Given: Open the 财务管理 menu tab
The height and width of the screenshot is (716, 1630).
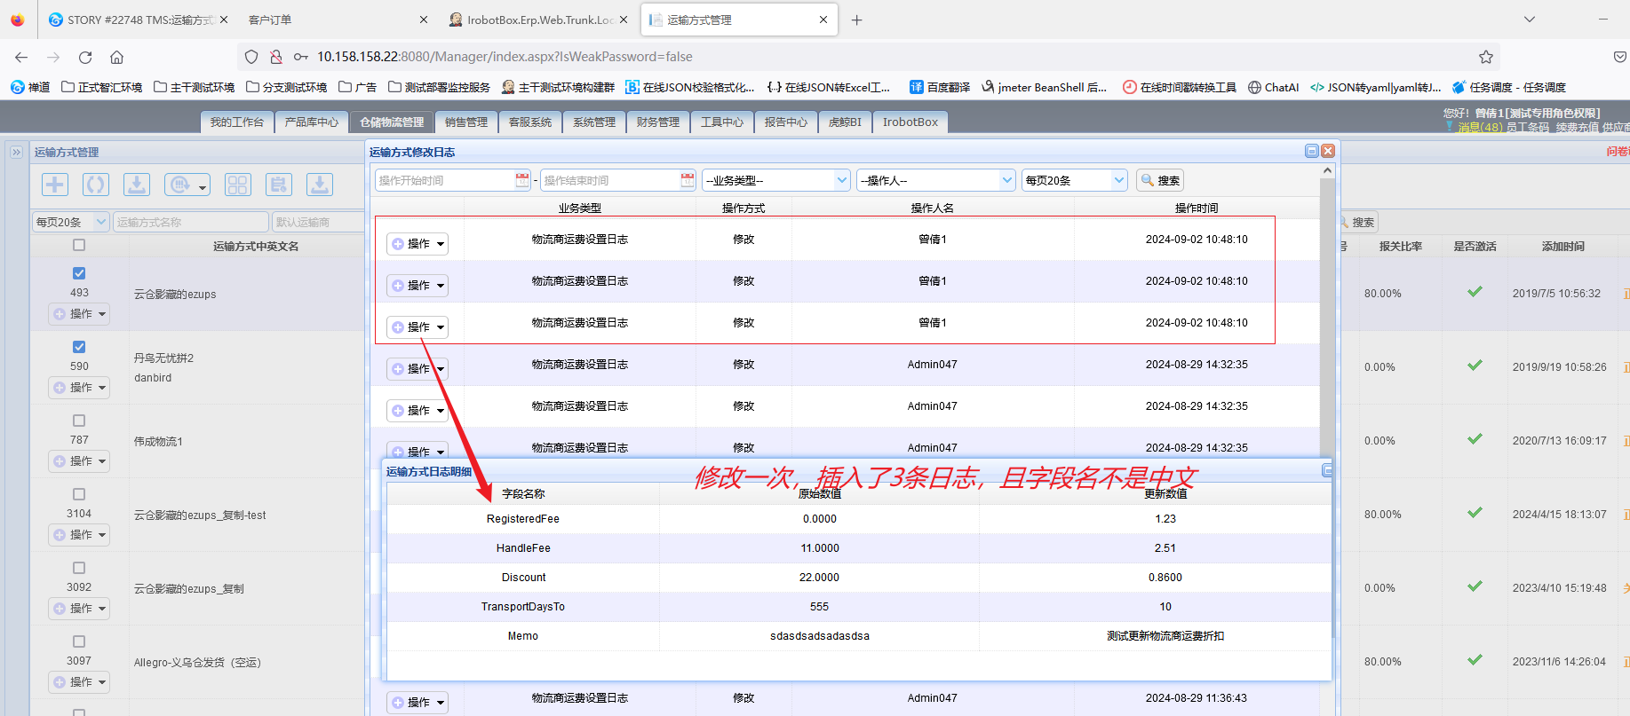Looking at the screenshot, I should (x=658, y=122).
